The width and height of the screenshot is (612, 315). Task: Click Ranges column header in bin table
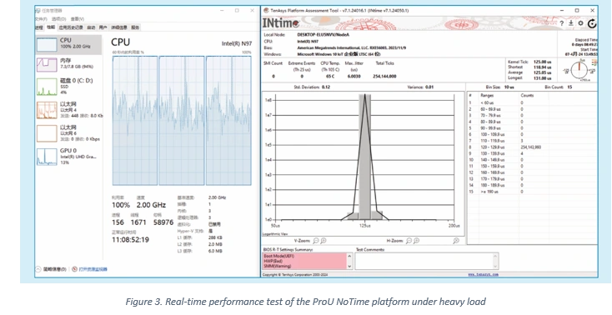tap(487, 95)
